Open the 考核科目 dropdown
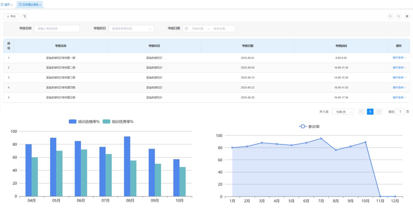413x209 pixels. point(131,29)
